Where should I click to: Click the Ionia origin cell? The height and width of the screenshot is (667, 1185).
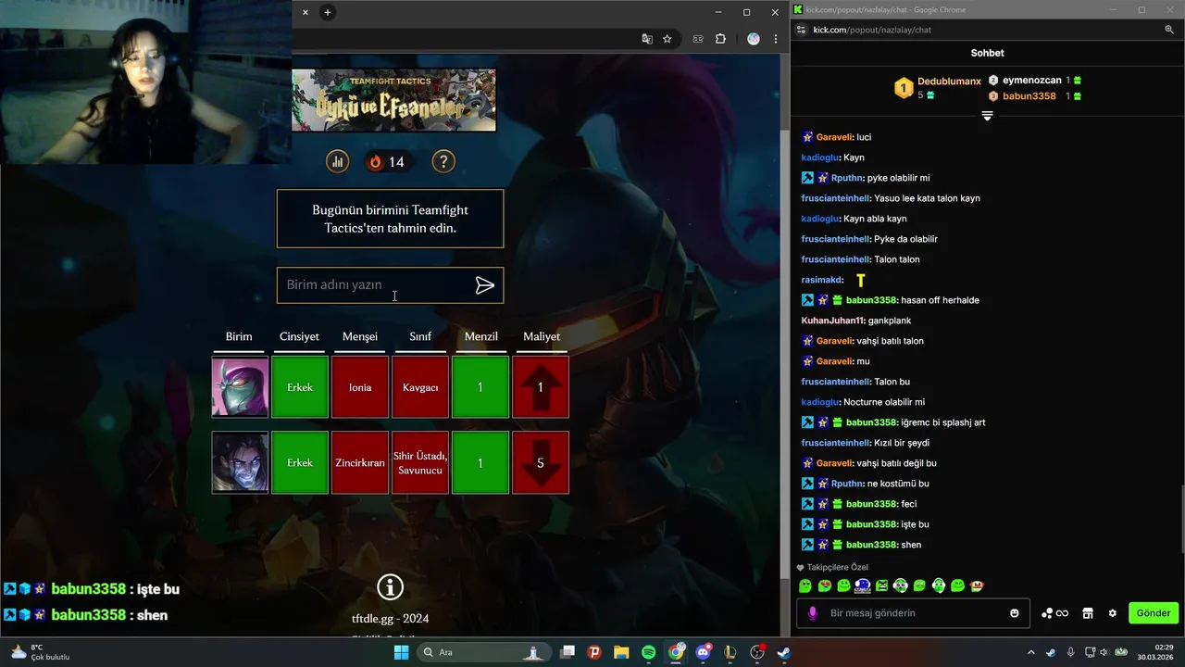click(360, 387)
